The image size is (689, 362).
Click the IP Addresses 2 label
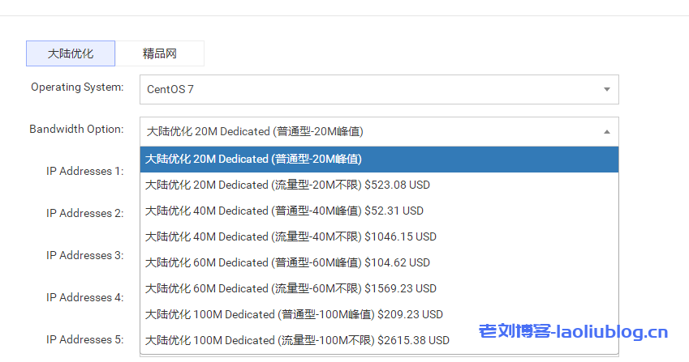point(84,213)
